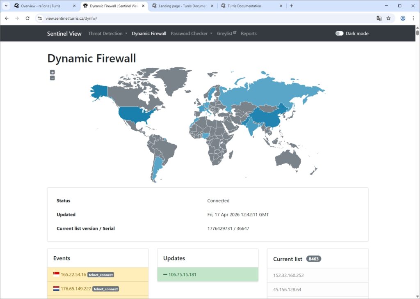Expand the Threat Detection dropdown
Screen dimensions: 420x299
107,34
